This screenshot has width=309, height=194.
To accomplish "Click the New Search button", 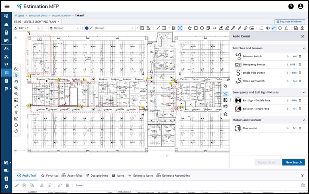I will [293, 162].
